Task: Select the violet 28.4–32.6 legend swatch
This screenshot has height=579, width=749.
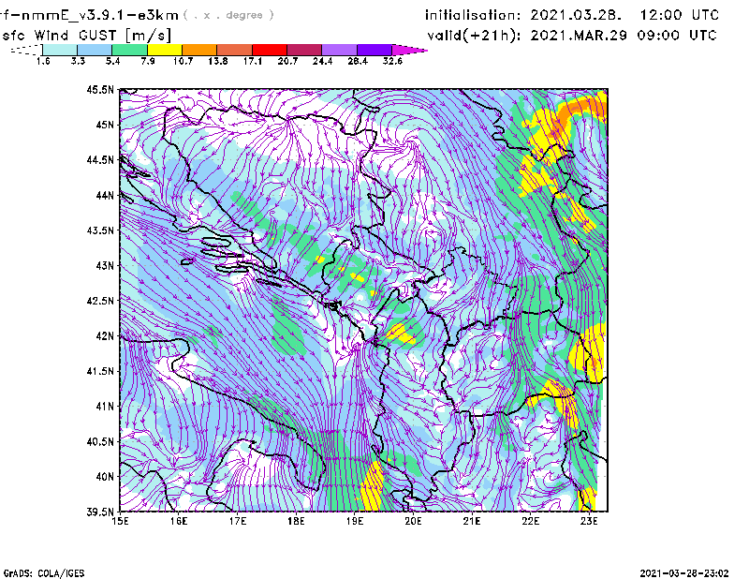Action: (374, 50)
